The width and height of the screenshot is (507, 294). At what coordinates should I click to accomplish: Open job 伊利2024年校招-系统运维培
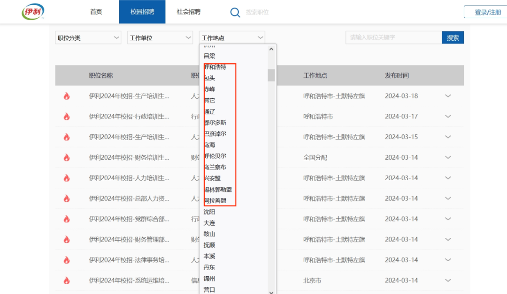pos(129,280)
